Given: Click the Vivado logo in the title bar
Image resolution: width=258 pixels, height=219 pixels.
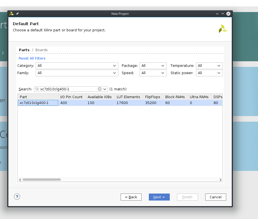Looking at the screenshot, I should point(11,14).
